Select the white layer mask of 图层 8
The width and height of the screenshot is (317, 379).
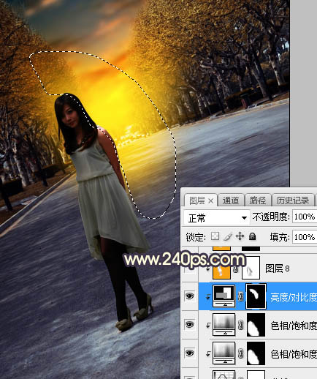[x=251, y=269]
